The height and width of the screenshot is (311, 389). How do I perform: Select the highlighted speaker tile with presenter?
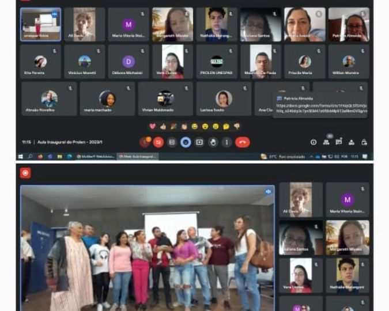[40, 24]
